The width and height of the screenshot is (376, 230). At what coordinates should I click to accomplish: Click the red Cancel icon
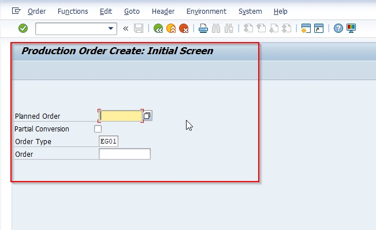[x=184, y=28]
